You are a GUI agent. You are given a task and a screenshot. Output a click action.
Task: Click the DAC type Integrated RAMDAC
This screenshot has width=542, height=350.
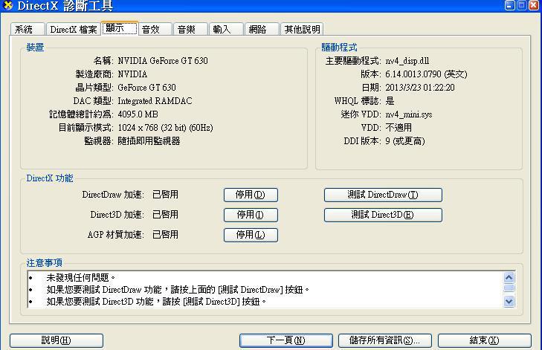tap(155, 101)
